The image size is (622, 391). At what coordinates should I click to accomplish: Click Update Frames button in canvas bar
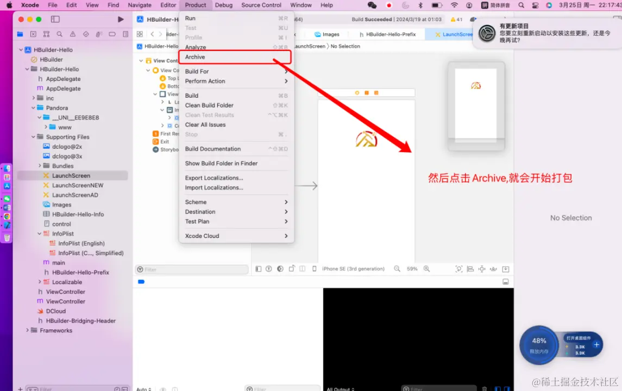tap(459, 269)
